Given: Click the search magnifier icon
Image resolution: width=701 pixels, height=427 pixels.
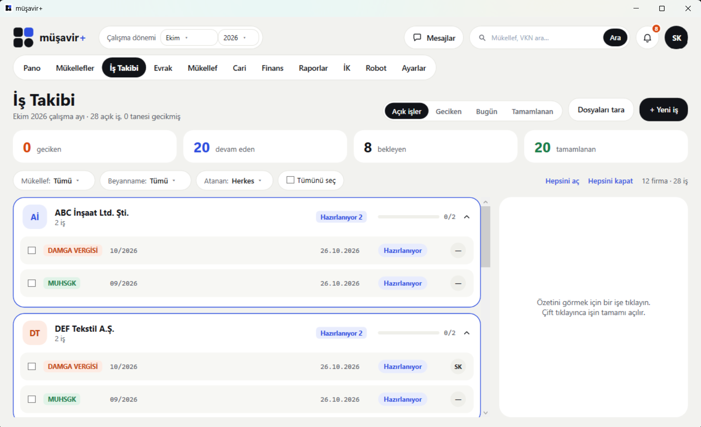Looking at the screenshot, I should point(482,38).
